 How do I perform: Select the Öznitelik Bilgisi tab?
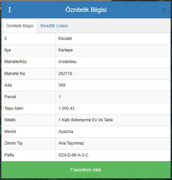point(20,26)
